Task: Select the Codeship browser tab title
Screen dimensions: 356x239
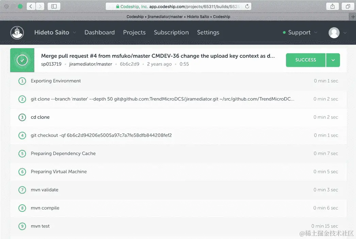Action: [178, 17]
